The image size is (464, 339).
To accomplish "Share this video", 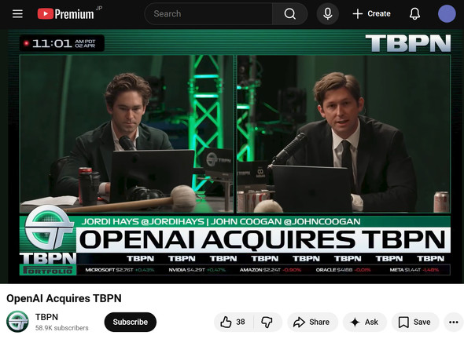I will tap(312, 322).
